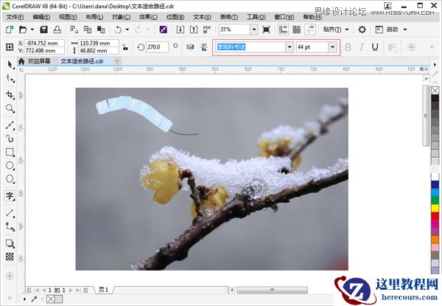Toggle Bold formatting
Screen dimensions: 442x306
click(x=348, y=47)
